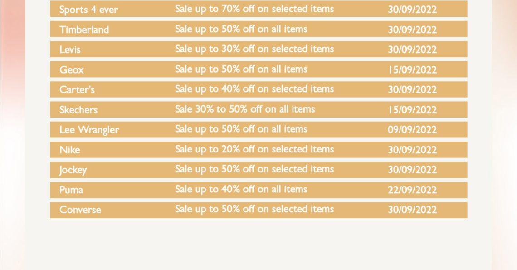Click Converse's 30/09/2022 date
Viewport: 517px width, 270px height.
(x=412, y=210)
